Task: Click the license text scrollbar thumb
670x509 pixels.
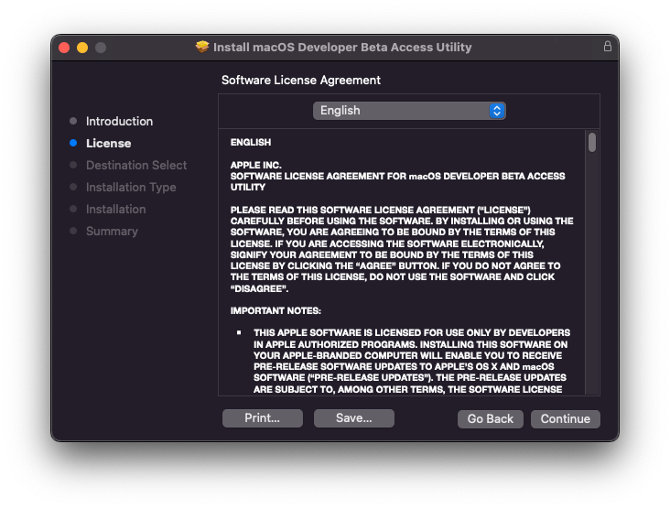Action: point(592,142)
